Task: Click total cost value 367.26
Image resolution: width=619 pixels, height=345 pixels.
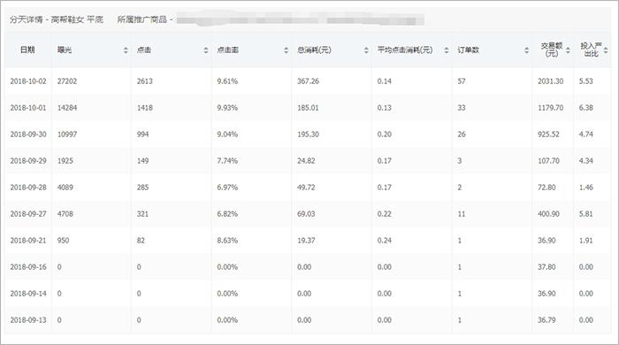Action: point(308,81)
